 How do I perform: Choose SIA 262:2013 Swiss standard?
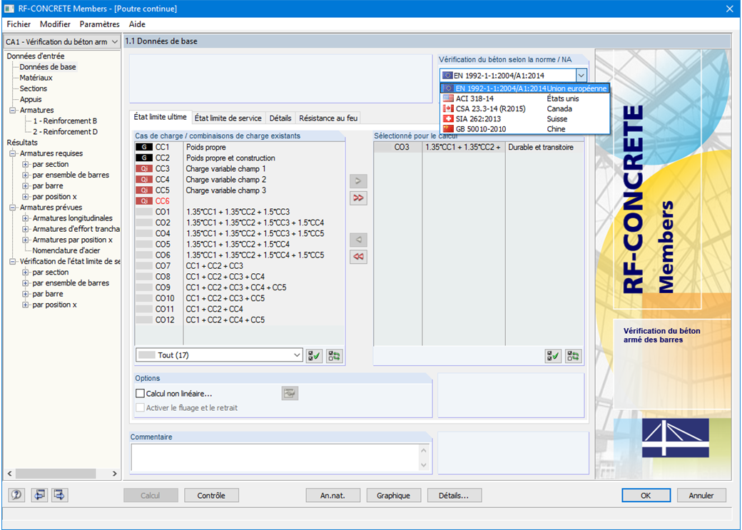click(x=525, y=119)
